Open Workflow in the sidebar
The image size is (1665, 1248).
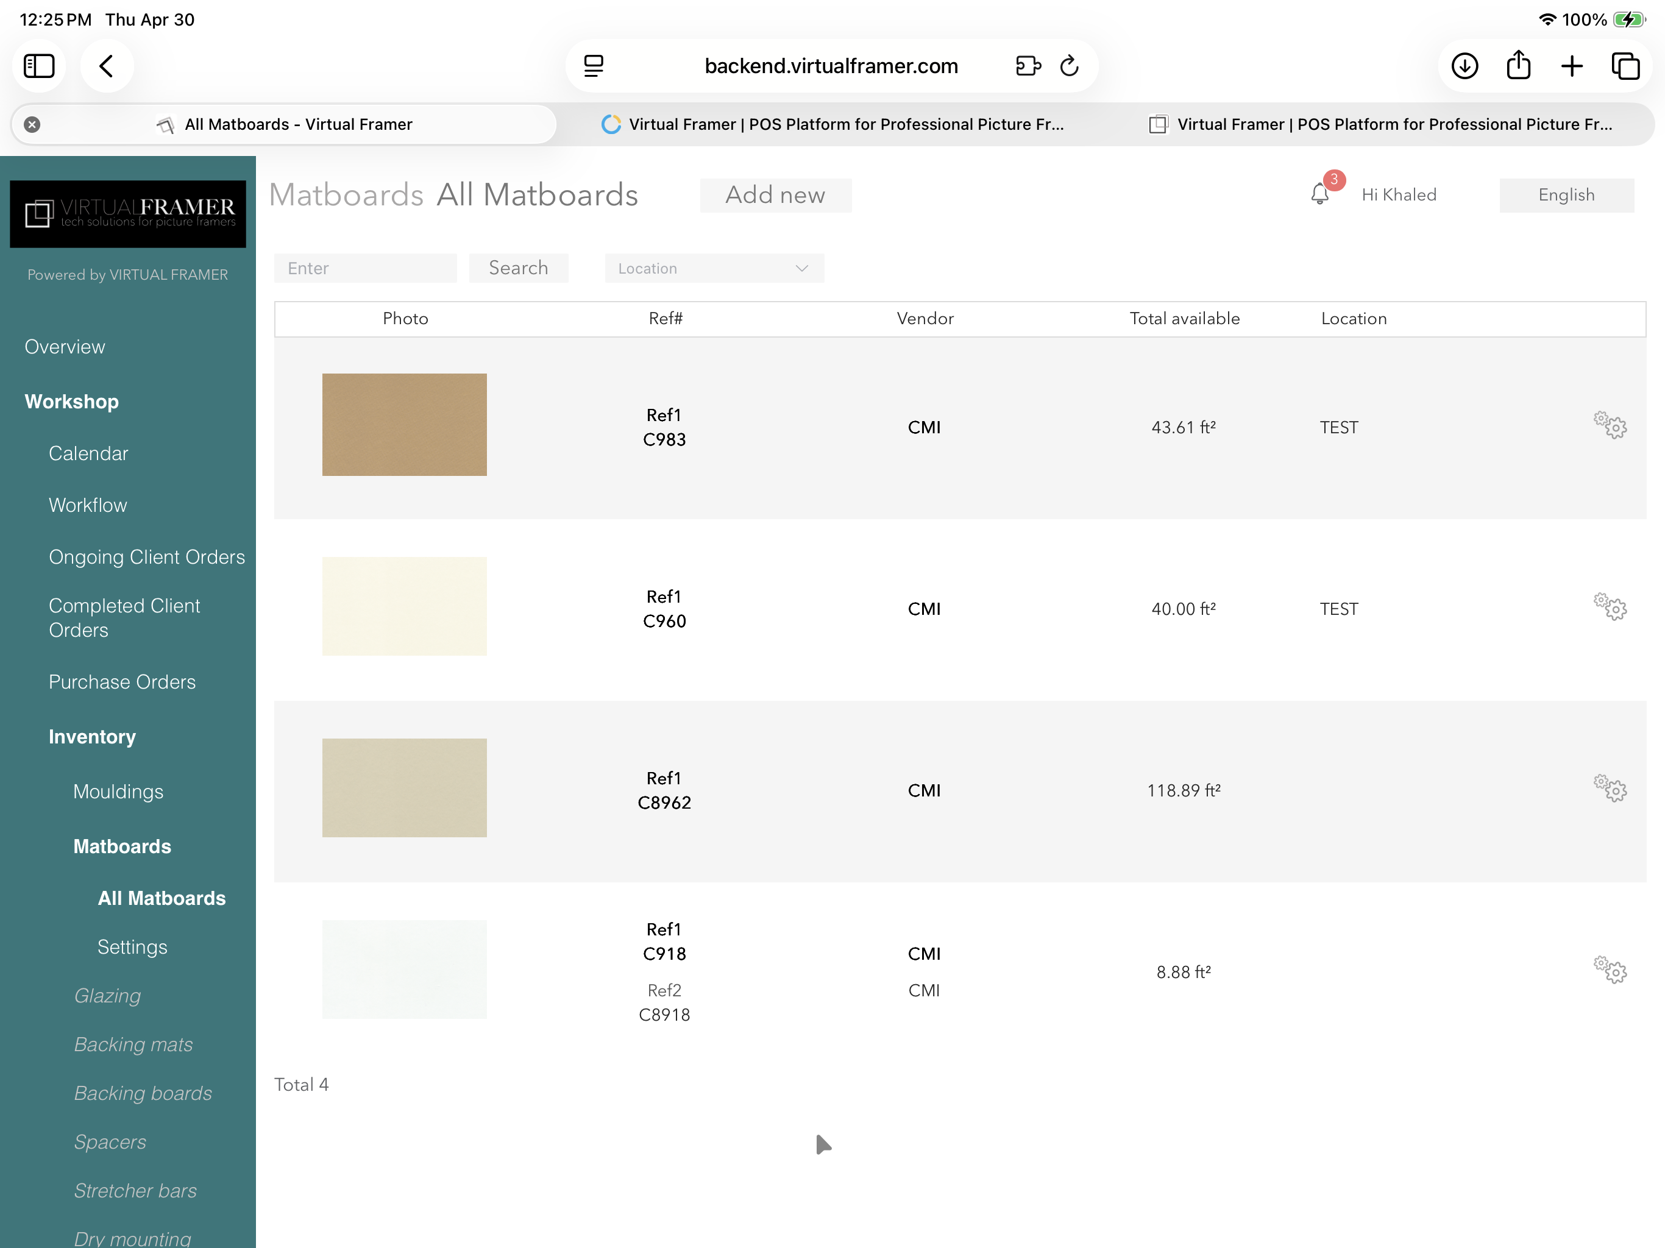88,506
